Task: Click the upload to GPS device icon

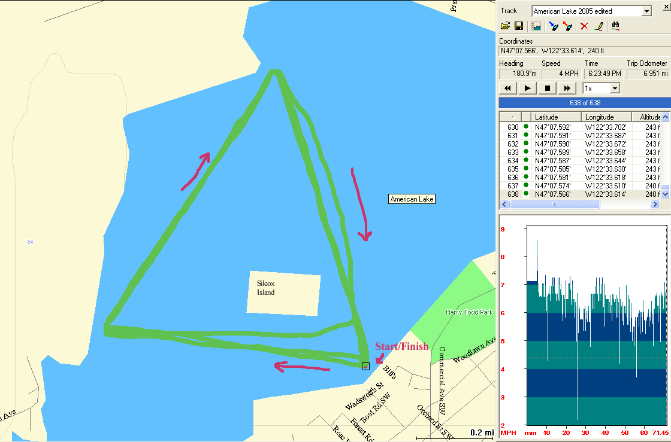Action: (568, 26)
